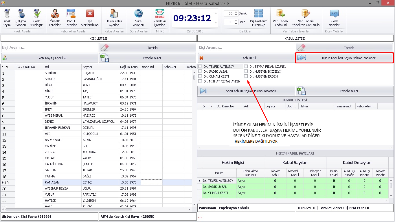Click the Hekimi column header
This screenshot has width=395, height=222.
315,106
